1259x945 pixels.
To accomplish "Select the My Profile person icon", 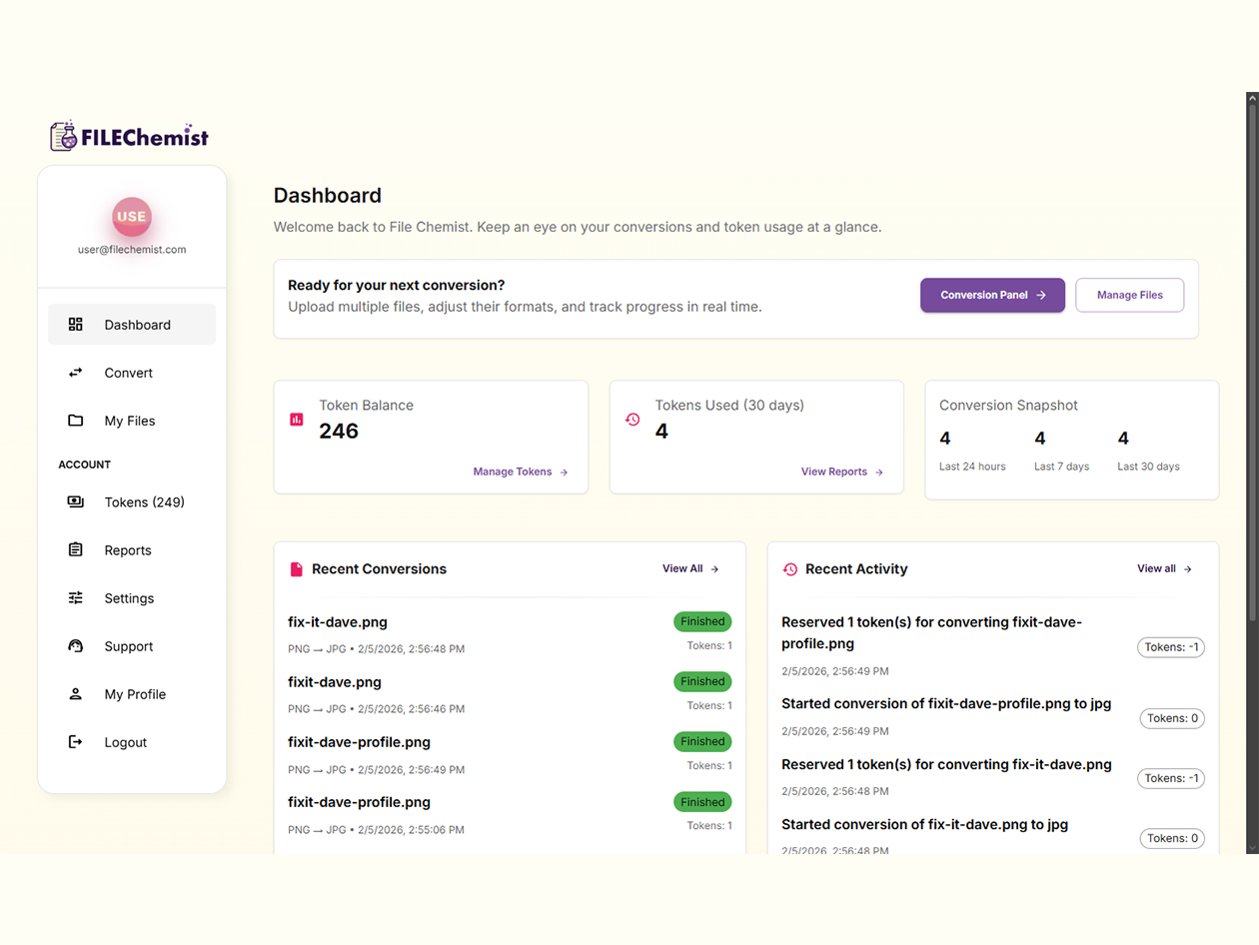I will tap(75, 693).
